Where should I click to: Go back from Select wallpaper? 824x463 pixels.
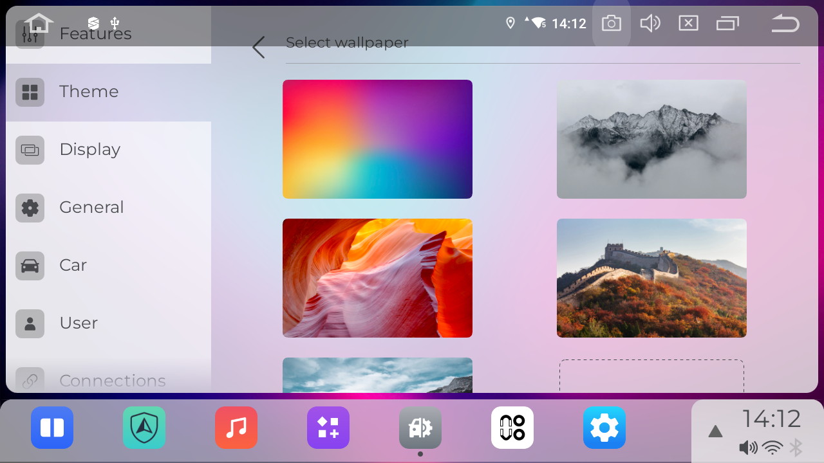coord(259,47)
